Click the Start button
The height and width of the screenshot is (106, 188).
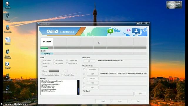[103, 101]
